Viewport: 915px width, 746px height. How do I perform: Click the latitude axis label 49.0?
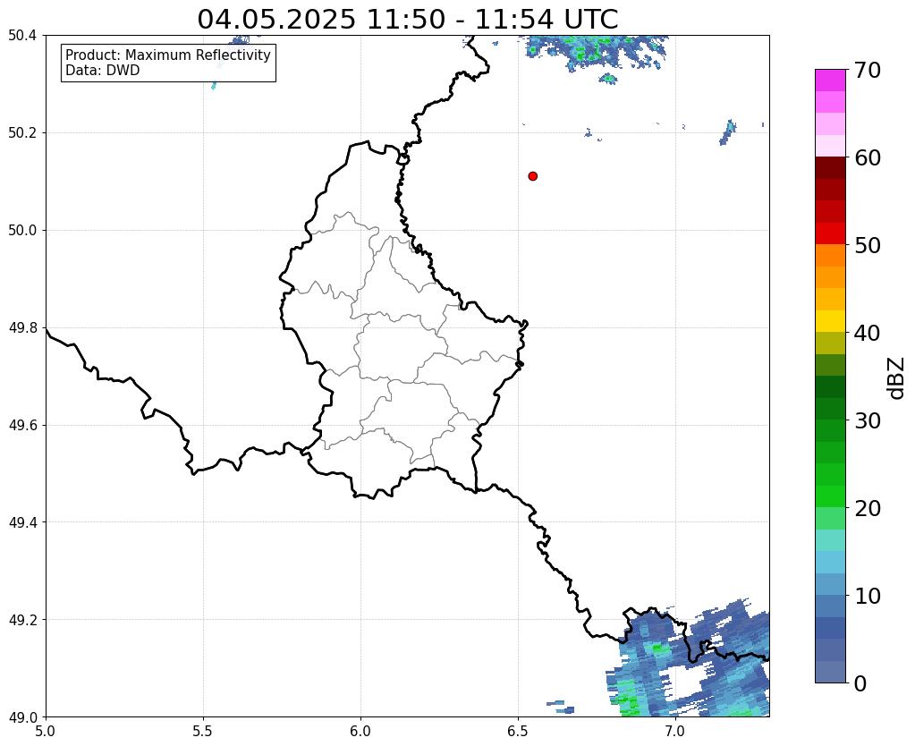pyautogui.click(x=22, y=716)
